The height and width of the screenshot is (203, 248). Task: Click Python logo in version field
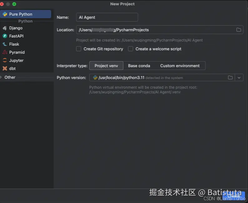pos(95,77)
